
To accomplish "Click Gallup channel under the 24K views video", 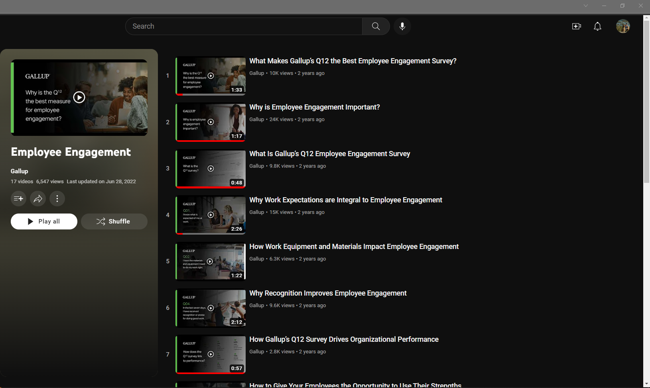I will [x=256, y=120].
